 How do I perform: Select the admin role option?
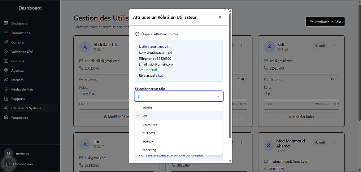click(x=147, y=107)
